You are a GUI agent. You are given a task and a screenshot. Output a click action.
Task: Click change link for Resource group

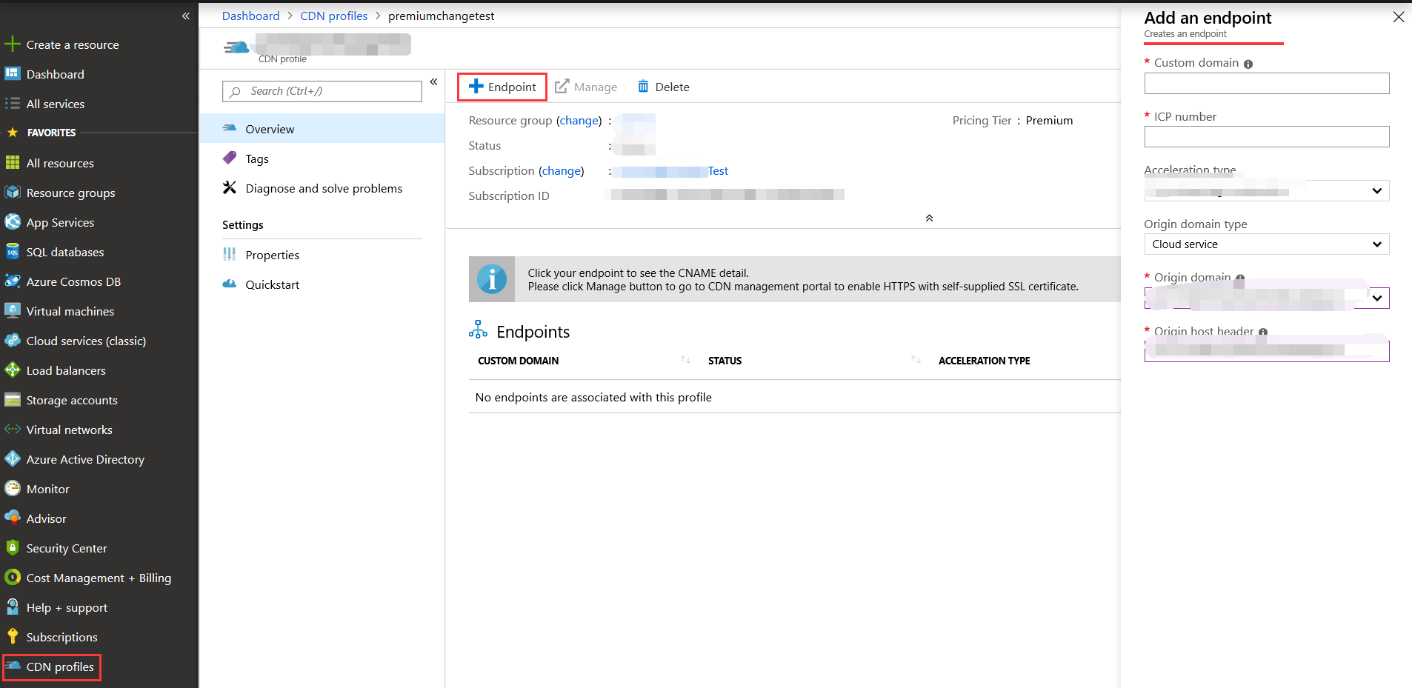[579, 120]
